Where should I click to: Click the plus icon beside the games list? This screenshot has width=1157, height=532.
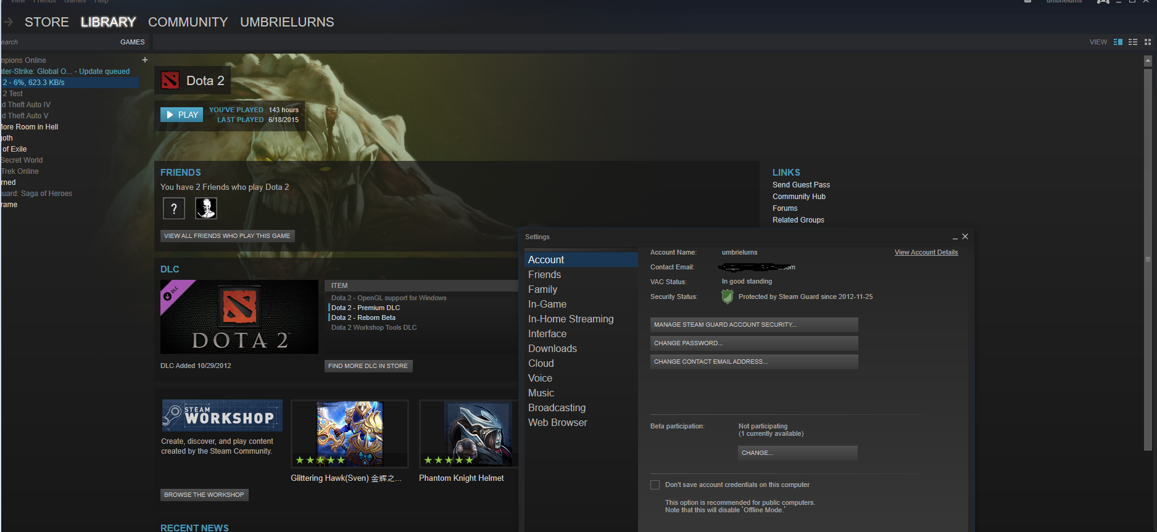(x=145, y=60)
